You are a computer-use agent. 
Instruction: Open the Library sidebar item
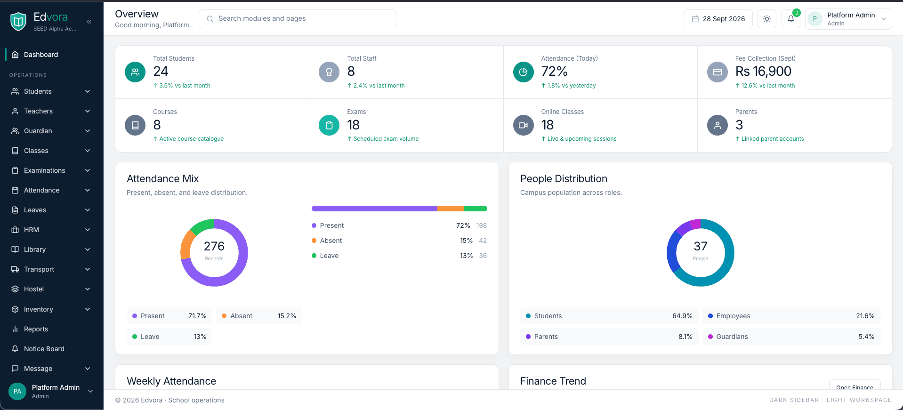pos(51,249)
